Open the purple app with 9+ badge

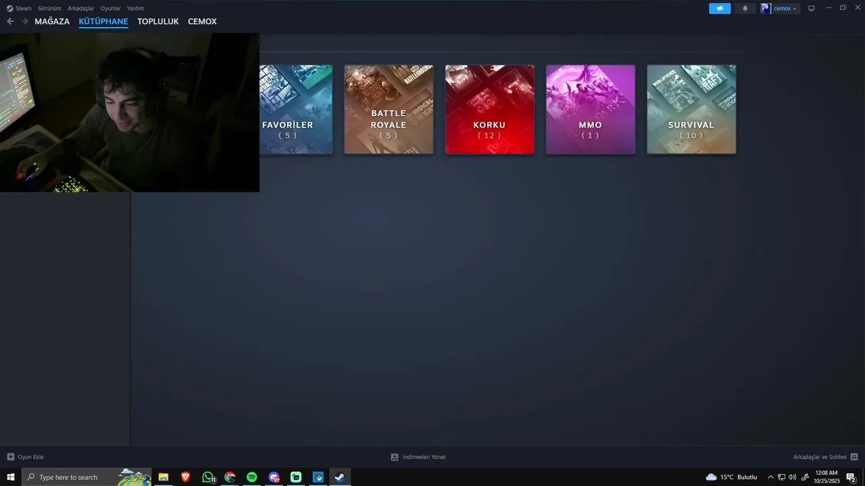click(274, 477)
